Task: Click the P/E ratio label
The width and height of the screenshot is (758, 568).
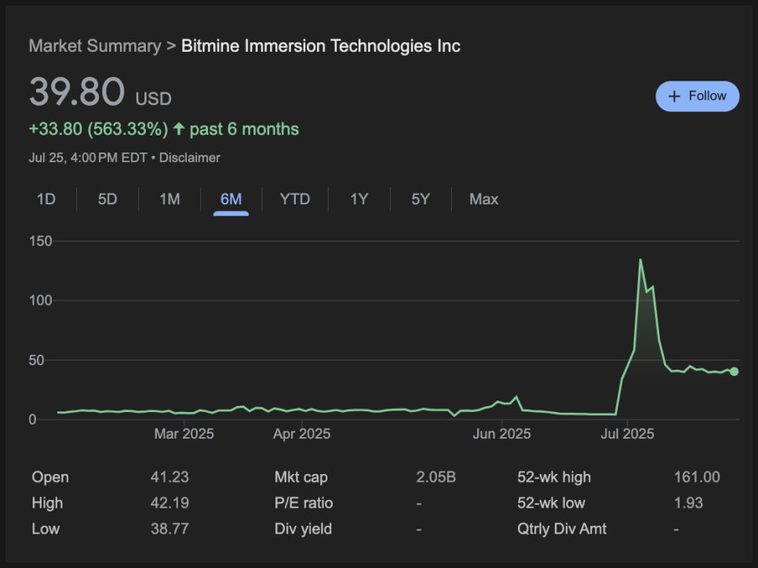Action: click(x=304, y=503)
